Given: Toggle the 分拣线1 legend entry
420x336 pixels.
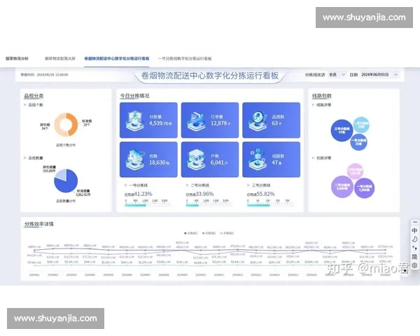Looking at the screenshot, I should 190,233.
